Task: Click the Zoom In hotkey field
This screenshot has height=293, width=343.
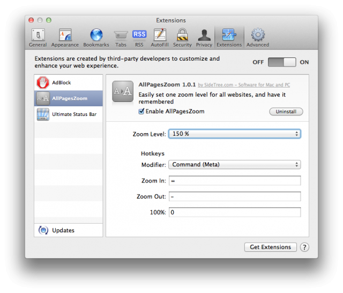Action: [235, 181]
